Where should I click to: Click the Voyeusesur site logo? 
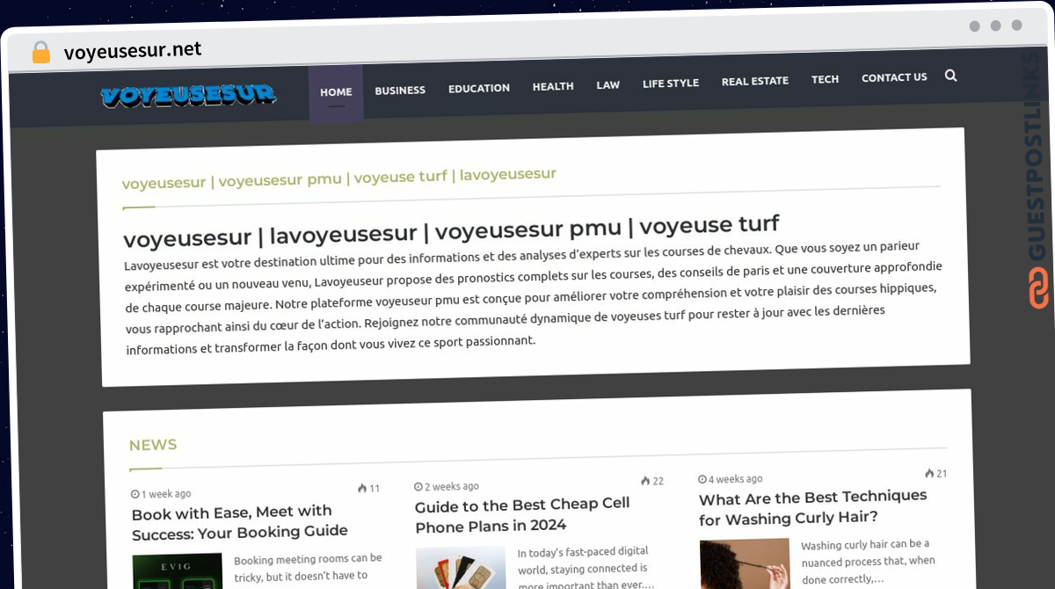pos(188,95)
